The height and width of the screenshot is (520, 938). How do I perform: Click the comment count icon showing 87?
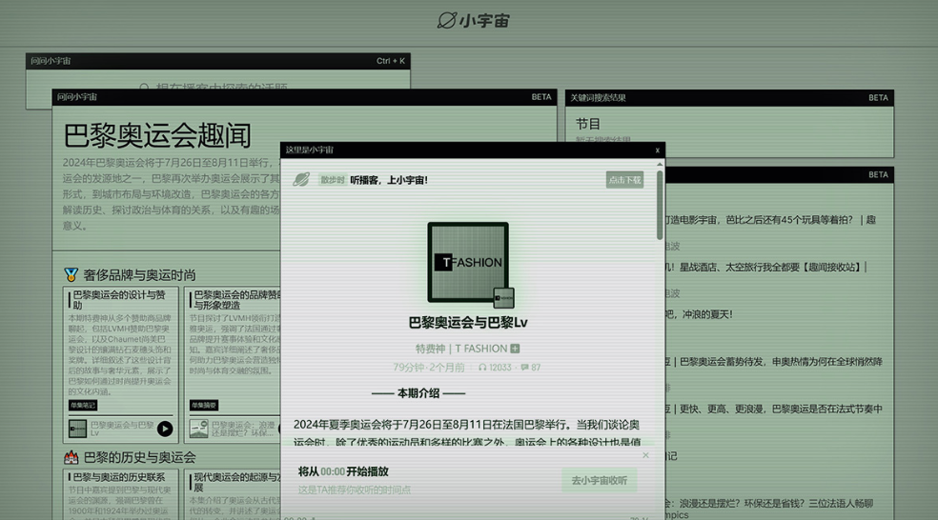[531, 368]
